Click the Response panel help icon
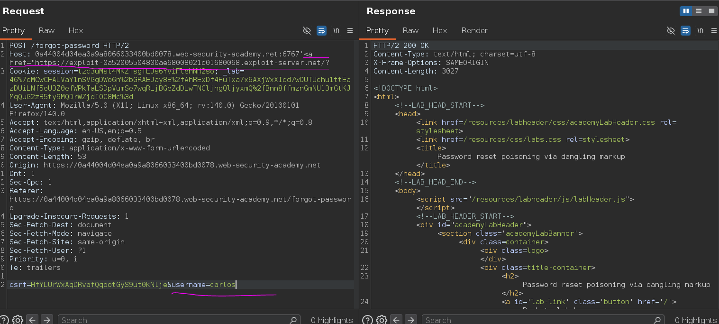 [x=368, y=320]
